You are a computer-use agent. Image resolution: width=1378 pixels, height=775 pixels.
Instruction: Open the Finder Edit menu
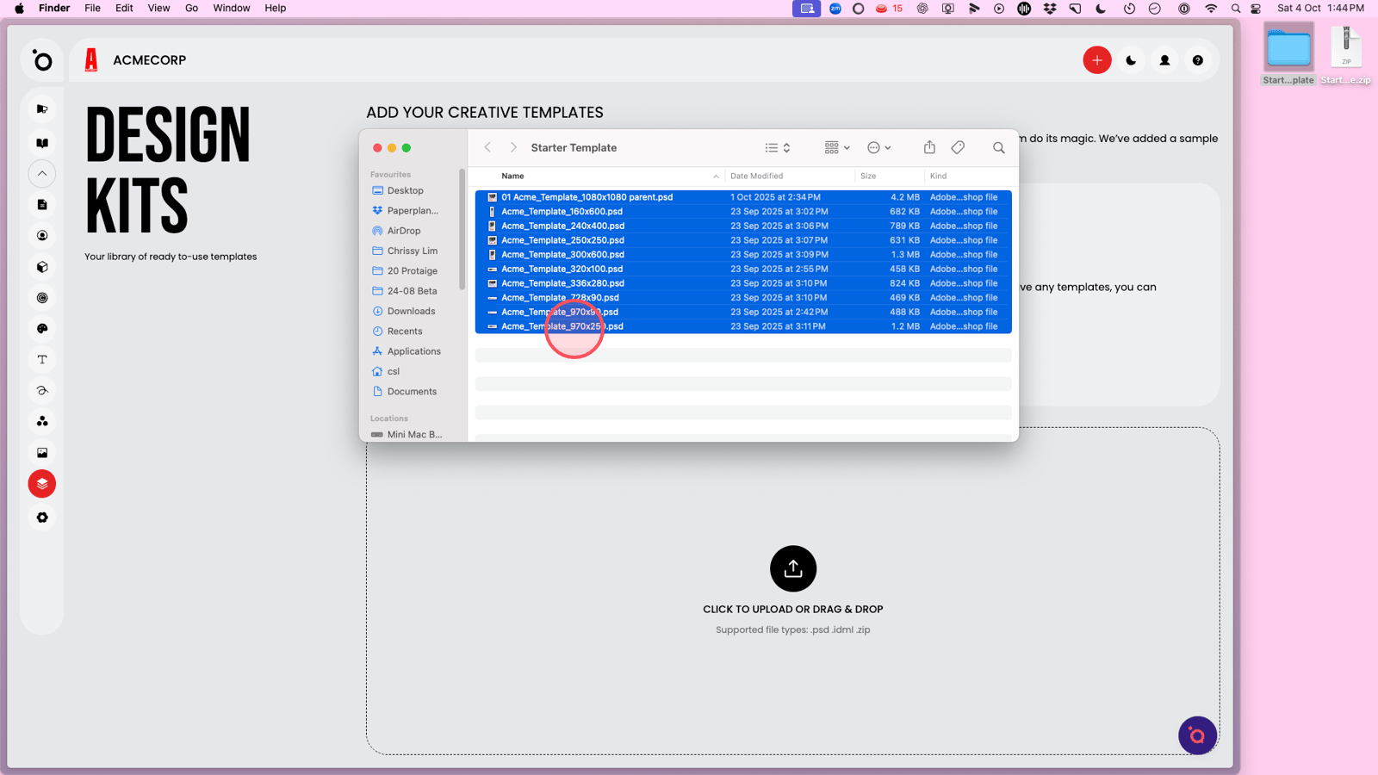click(x=124, y=8)
